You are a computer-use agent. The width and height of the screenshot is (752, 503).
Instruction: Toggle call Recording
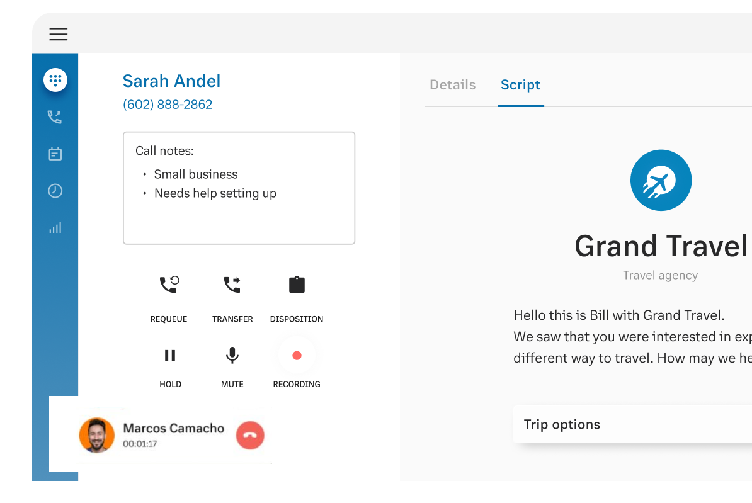(x=297, y=356)
